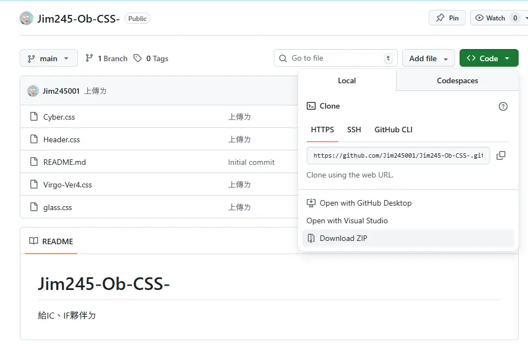
Task: Select the SSH clone tab
Action: [354, 130]
